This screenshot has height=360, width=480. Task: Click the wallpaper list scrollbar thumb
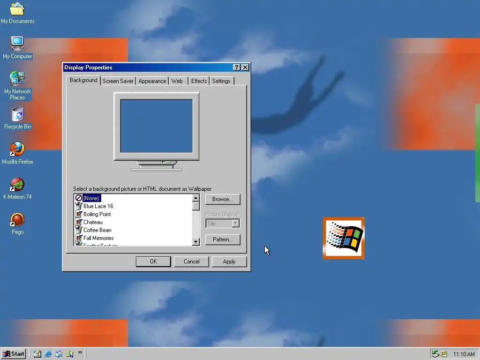[x=196, y=206]
